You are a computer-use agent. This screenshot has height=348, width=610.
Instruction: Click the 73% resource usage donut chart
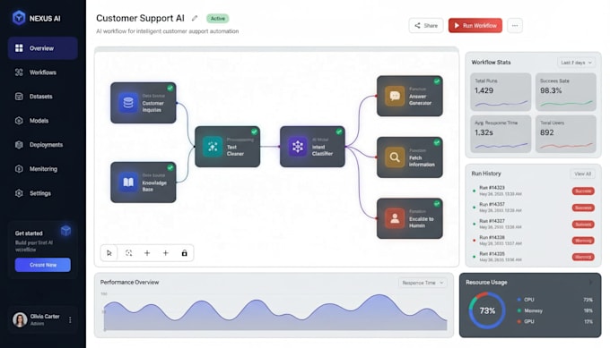pyautogui.click(x=487, y=310)
